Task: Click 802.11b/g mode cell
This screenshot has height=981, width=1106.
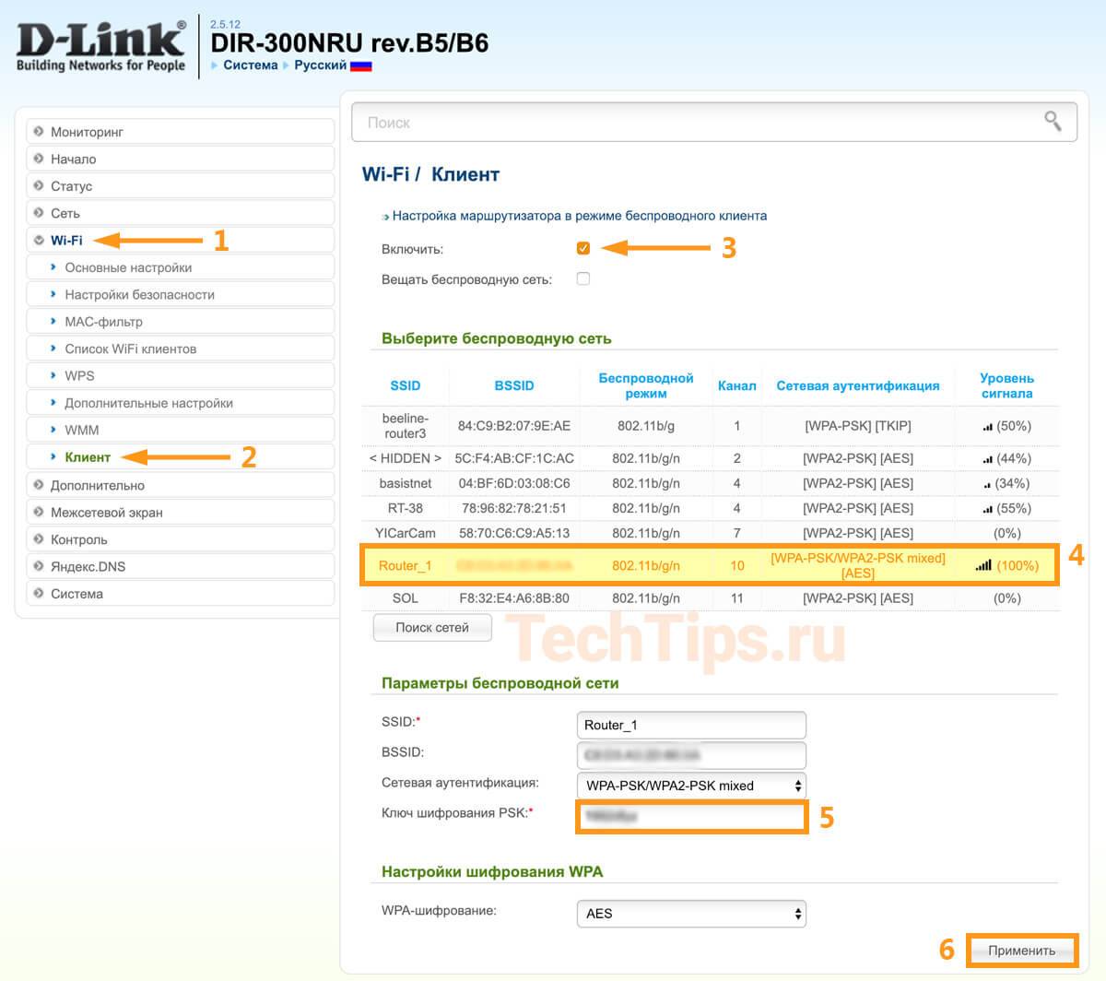Action: tap(646, 426)
